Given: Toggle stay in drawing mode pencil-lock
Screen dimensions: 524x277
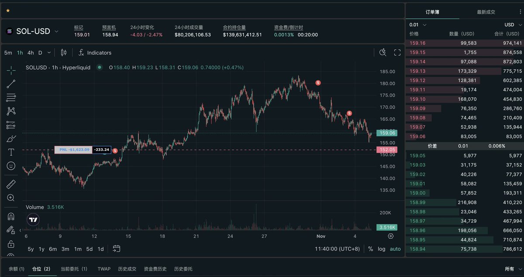Looking at the screenshot, I should click(11, 229).
